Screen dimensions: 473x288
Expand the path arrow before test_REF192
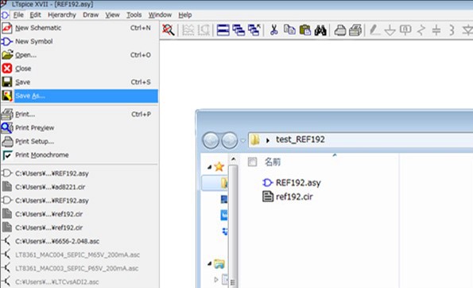[268, 140]
